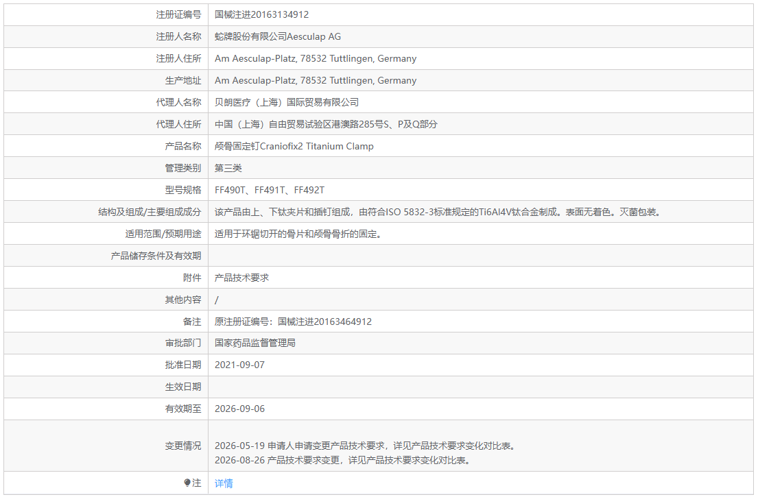Click the 注册人名称 label

click(x=178, y=37)
